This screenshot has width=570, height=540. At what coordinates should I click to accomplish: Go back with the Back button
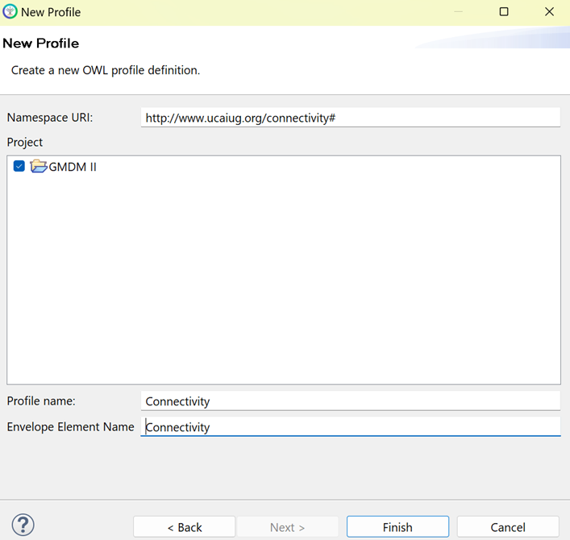184,527
